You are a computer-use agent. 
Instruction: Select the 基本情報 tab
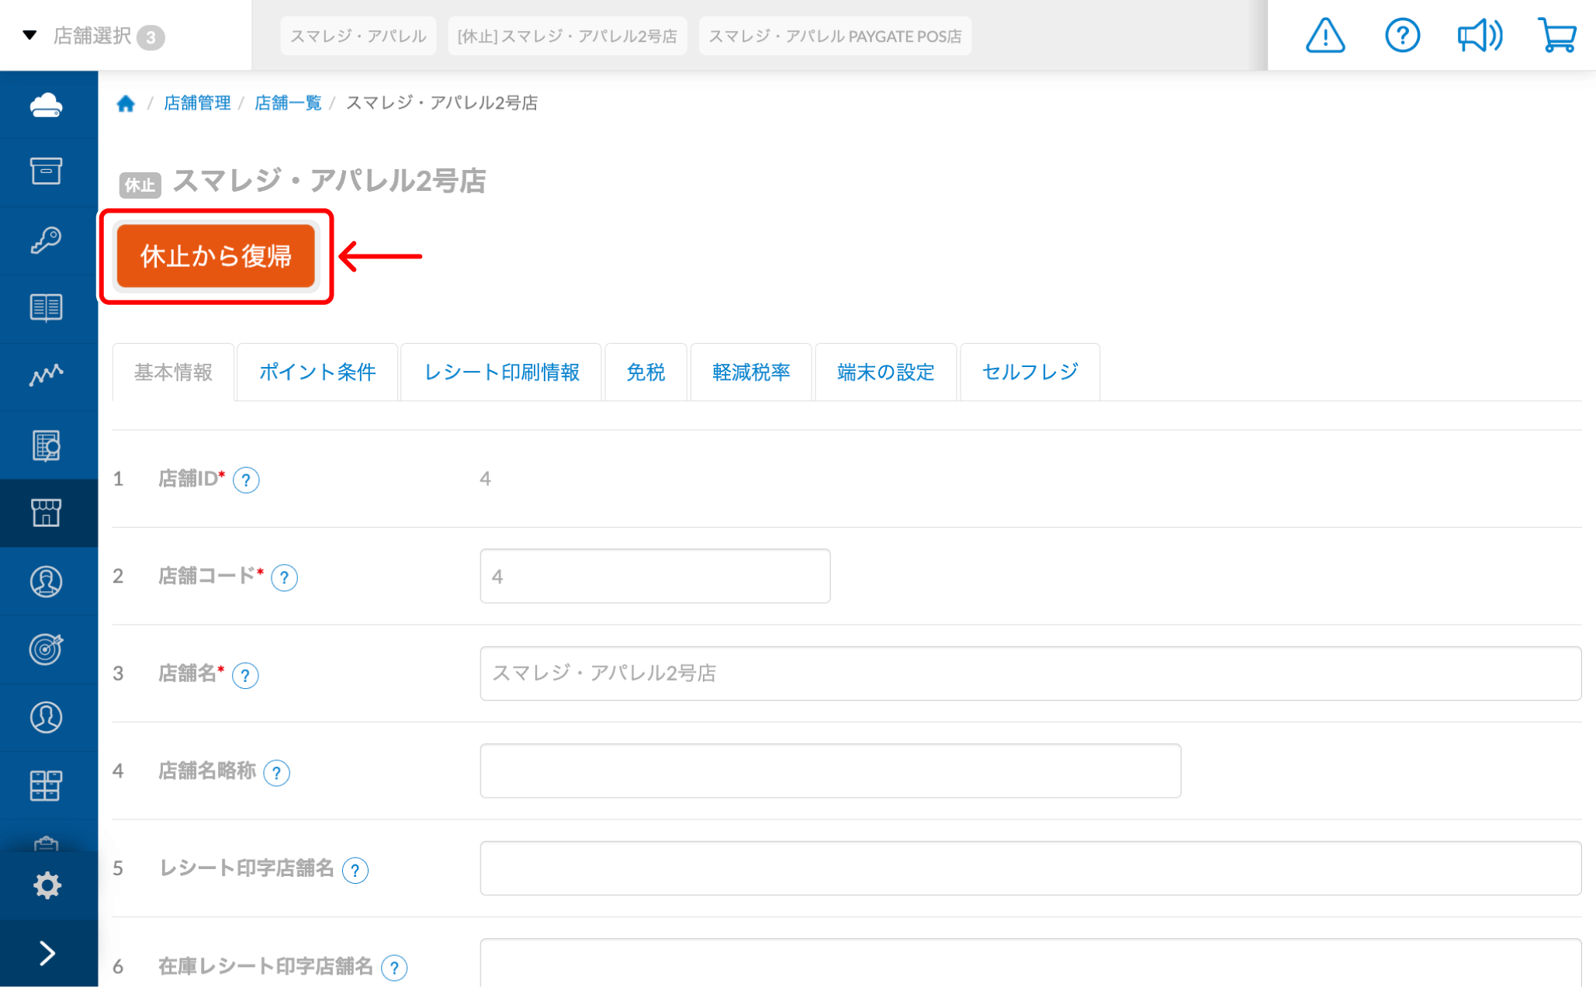coord(173,372)
